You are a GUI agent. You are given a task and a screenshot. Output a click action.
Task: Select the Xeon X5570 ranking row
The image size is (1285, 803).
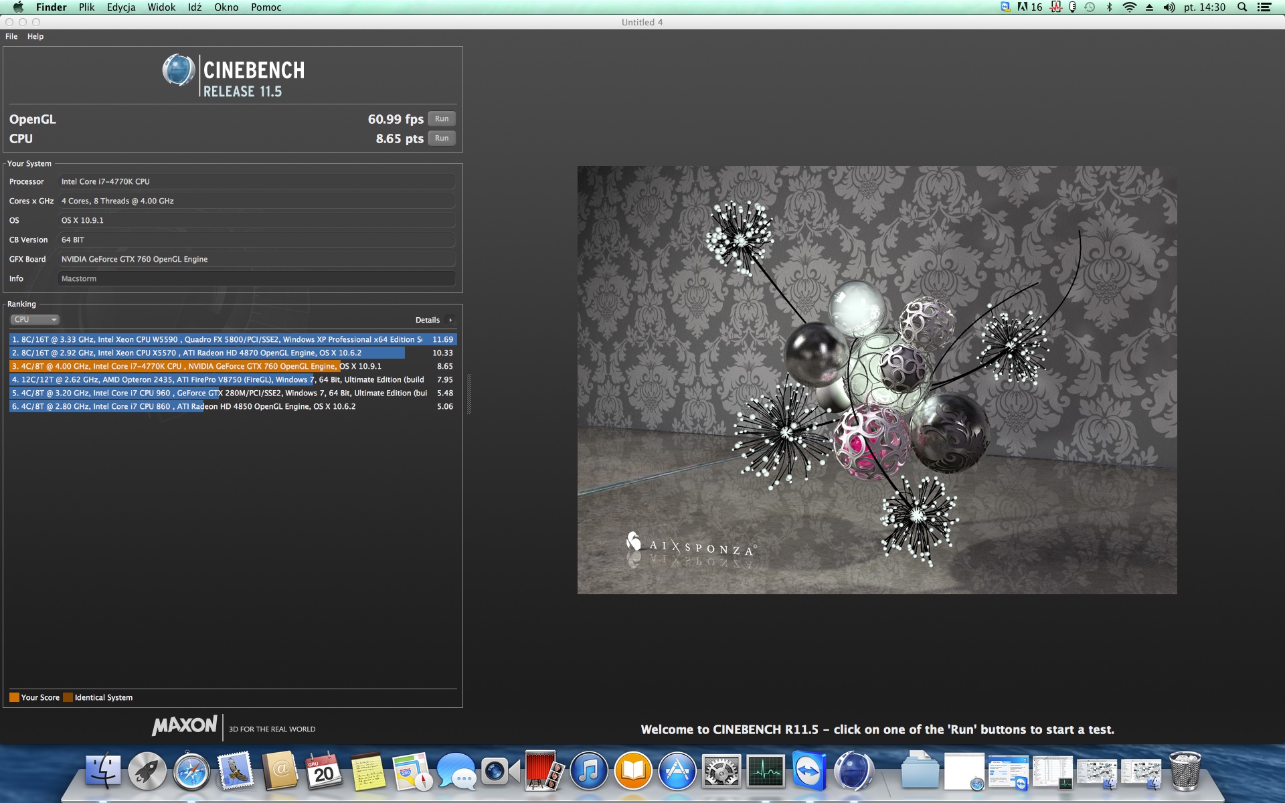[x=233, y=353]
